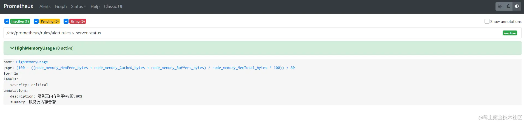Uncheck the Inactive (1) filter checkbox

(7, 21)
